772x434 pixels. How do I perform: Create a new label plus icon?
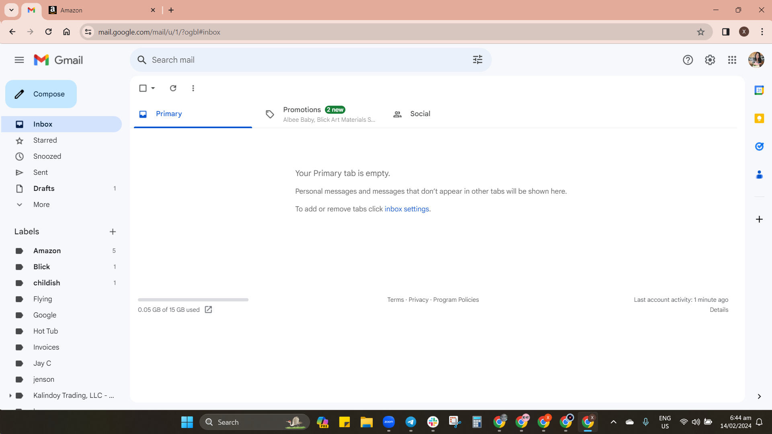113,231
